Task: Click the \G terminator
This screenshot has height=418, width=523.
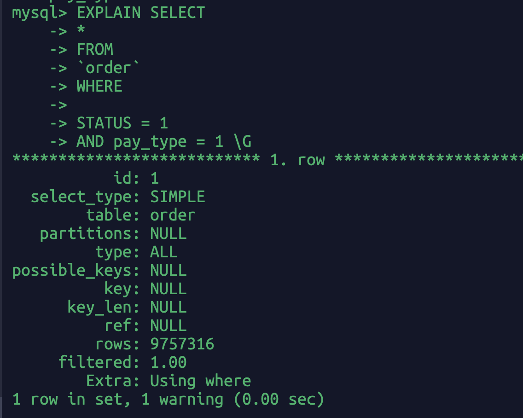Action: pyautogui.click(x=243, y=141)
